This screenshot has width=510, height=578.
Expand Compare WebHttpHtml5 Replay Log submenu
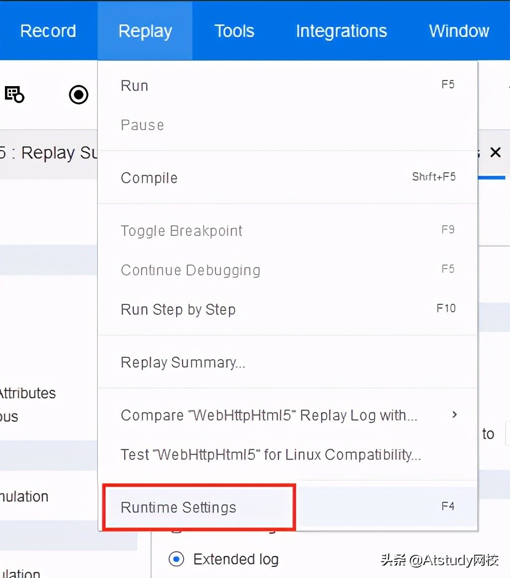(x=288, y=415)
